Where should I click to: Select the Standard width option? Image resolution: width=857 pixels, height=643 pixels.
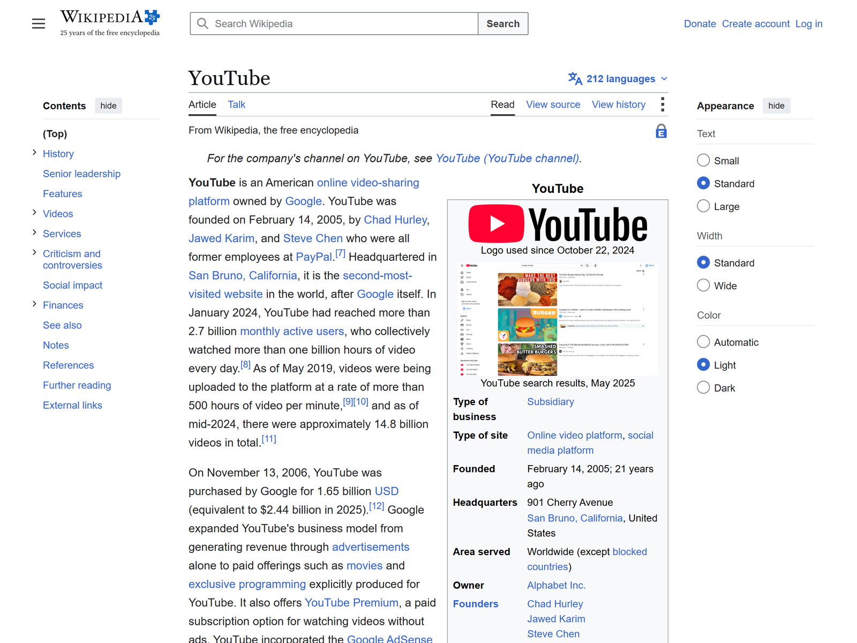pos(703,263)
